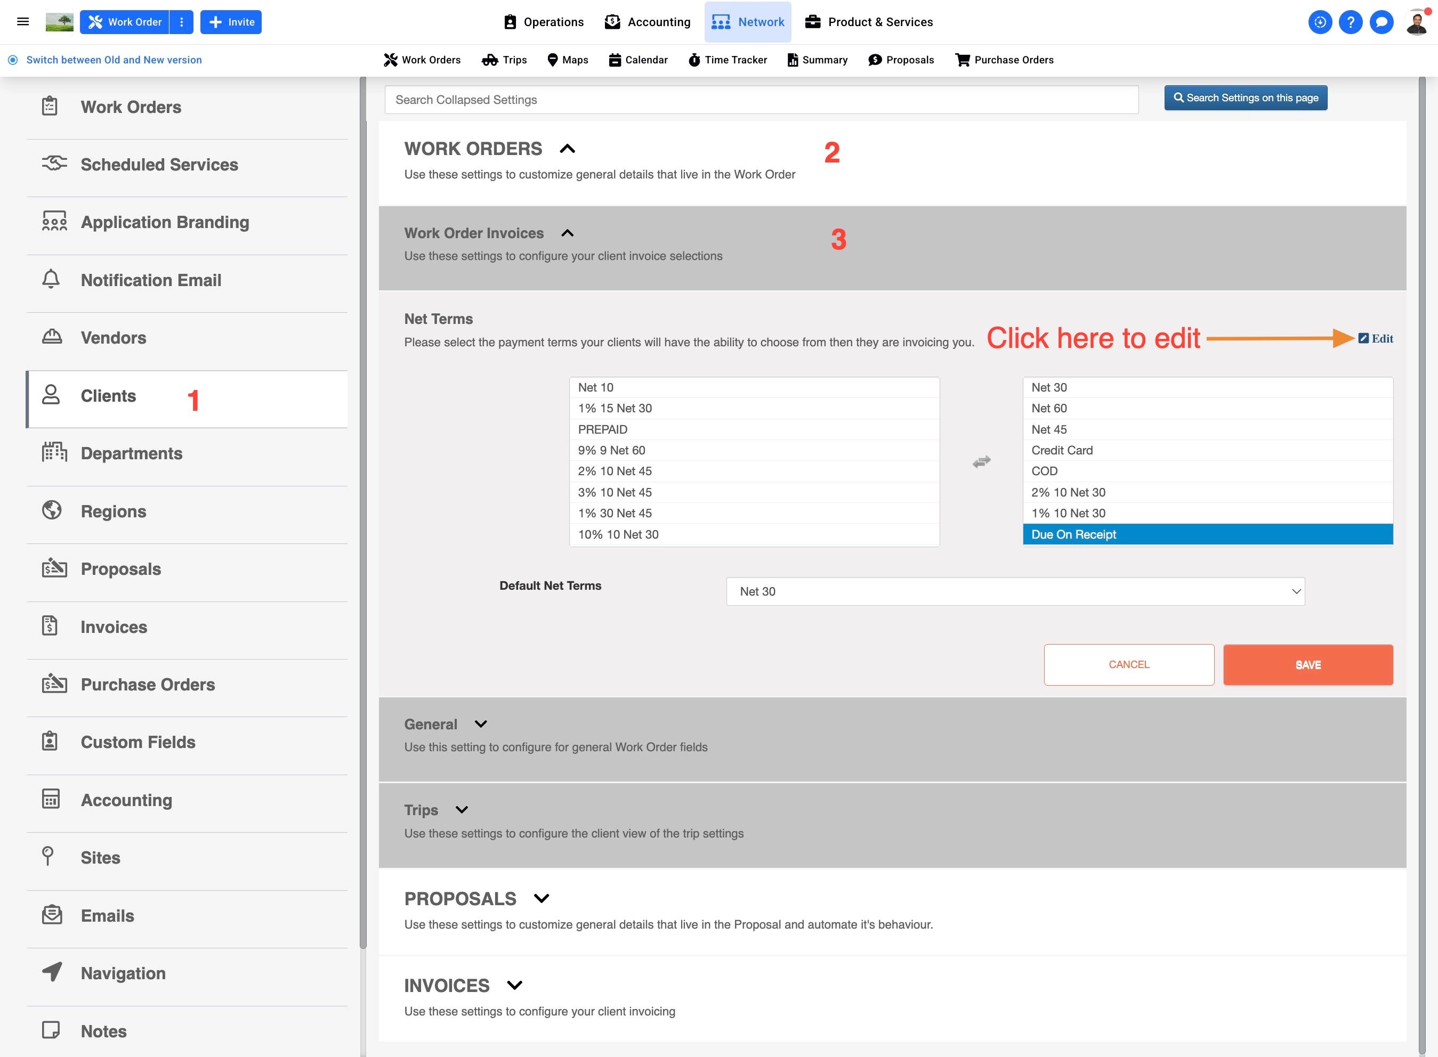The width and height of the screenshot is (1438, 1057).
Task: Click the swap arrows between net terms lists
Action: point(981,461)
